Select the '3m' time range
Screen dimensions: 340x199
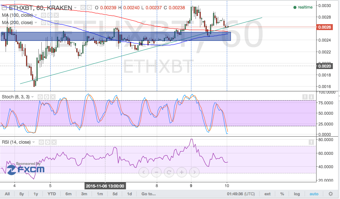coord(84,194)
